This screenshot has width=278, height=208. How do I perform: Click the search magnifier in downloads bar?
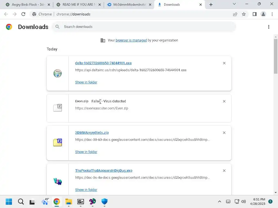click(x=57, y=27)
